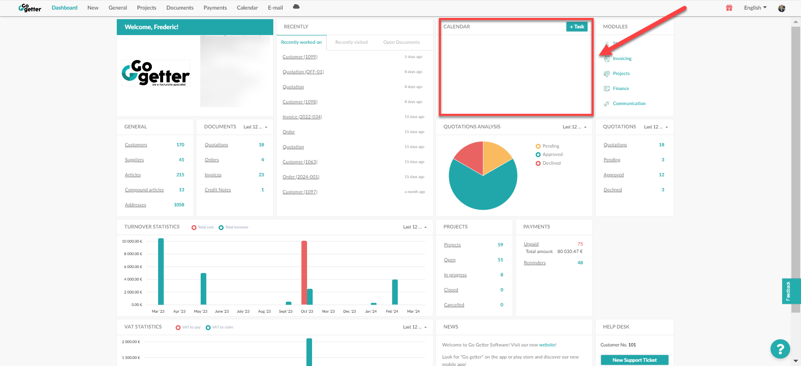This screenshot has height=366, width=801.
Task: Open the Payments top menu
Action: (x=215, y=8)
